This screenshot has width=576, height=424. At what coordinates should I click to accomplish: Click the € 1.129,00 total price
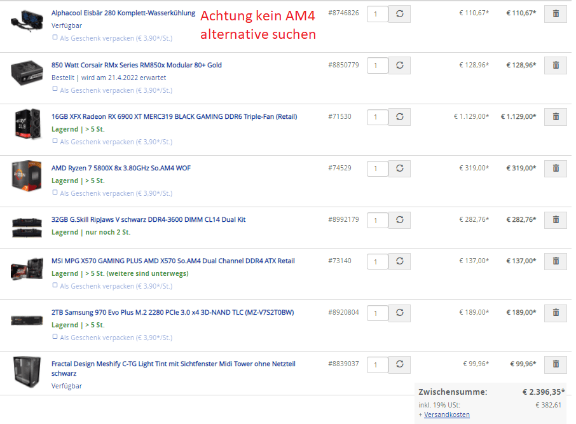(x=518, y=116)
